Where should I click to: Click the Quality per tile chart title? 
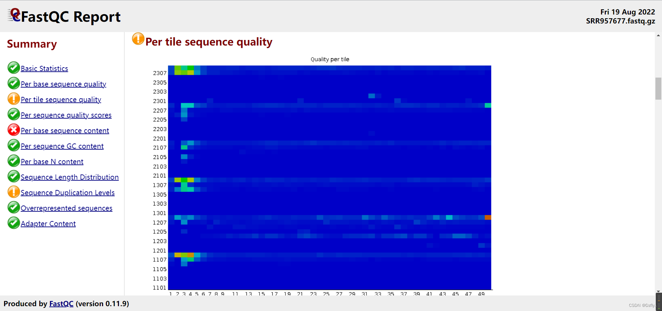tap(330, 59)
